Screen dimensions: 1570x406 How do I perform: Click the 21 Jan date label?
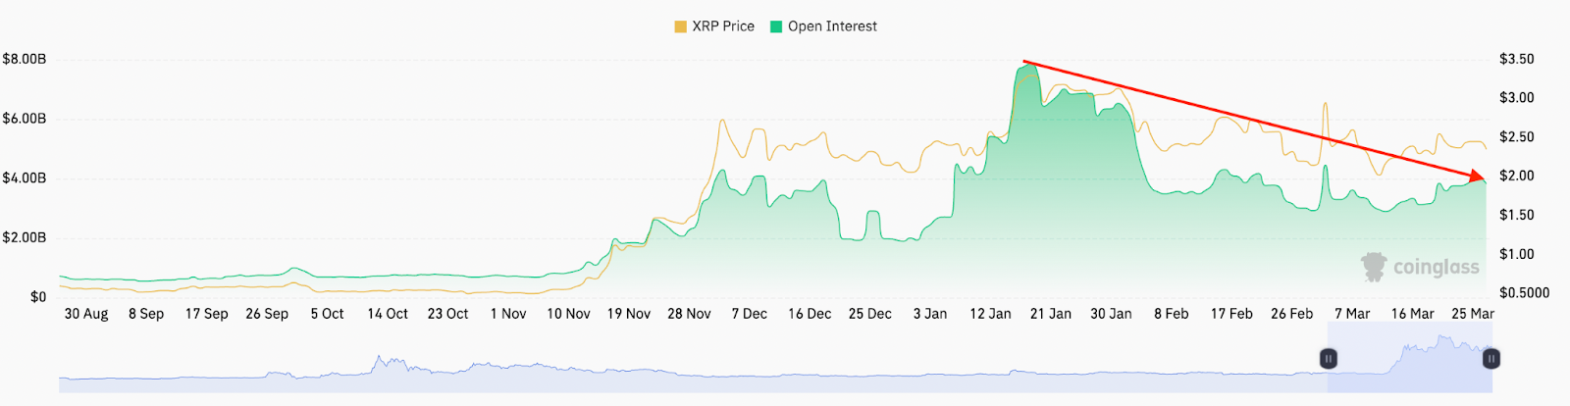point(1051,314)
